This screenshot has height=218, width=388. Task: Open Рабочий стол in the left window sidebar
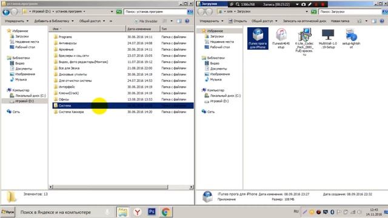coord(25,47)
